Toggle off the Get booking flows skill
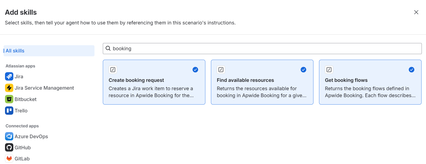 click(412, 70)
